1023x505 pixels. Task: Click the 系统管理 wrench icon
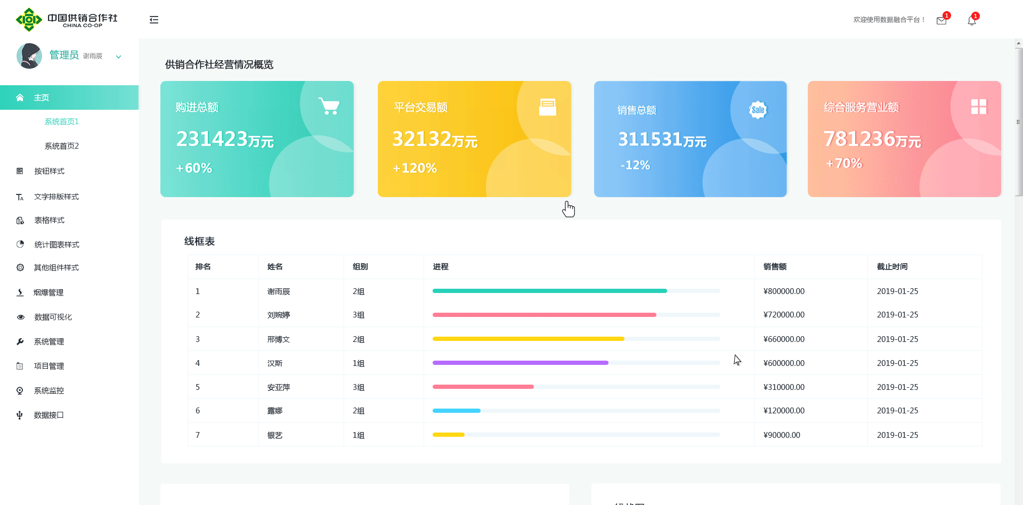click(20, 341)
